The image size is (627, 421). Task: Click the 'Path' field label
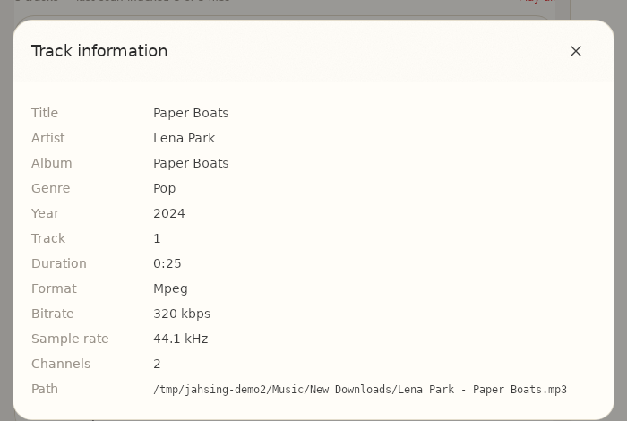tap(45, 389)
